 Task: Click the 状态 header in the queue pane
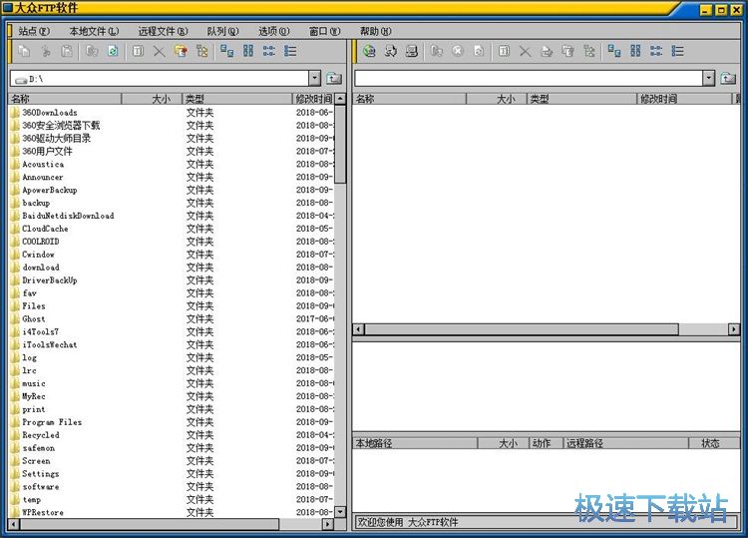click(714, 443)
